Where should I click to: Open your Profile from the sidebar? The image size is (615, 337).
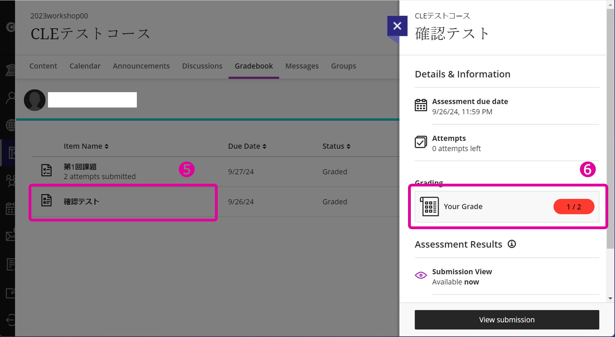11,98
